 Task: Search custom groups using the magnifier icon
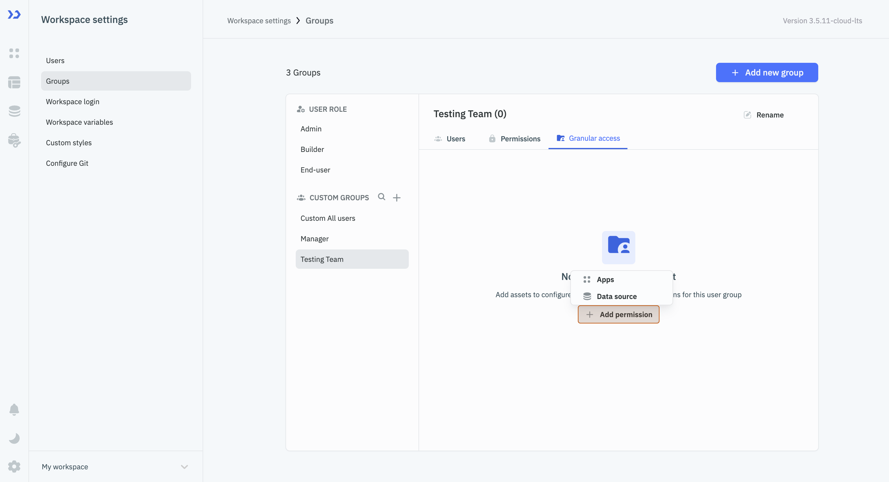click(381, 197)
